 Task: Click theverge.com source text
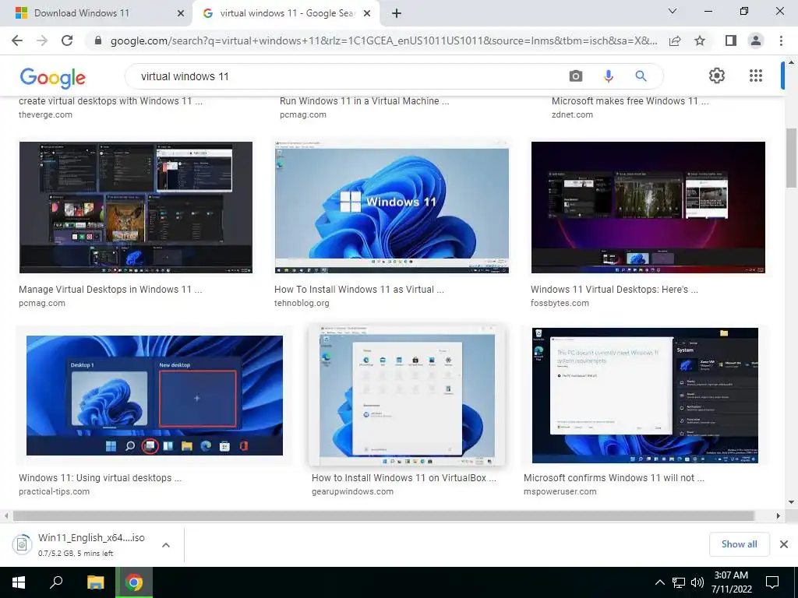tap(45, 115)
